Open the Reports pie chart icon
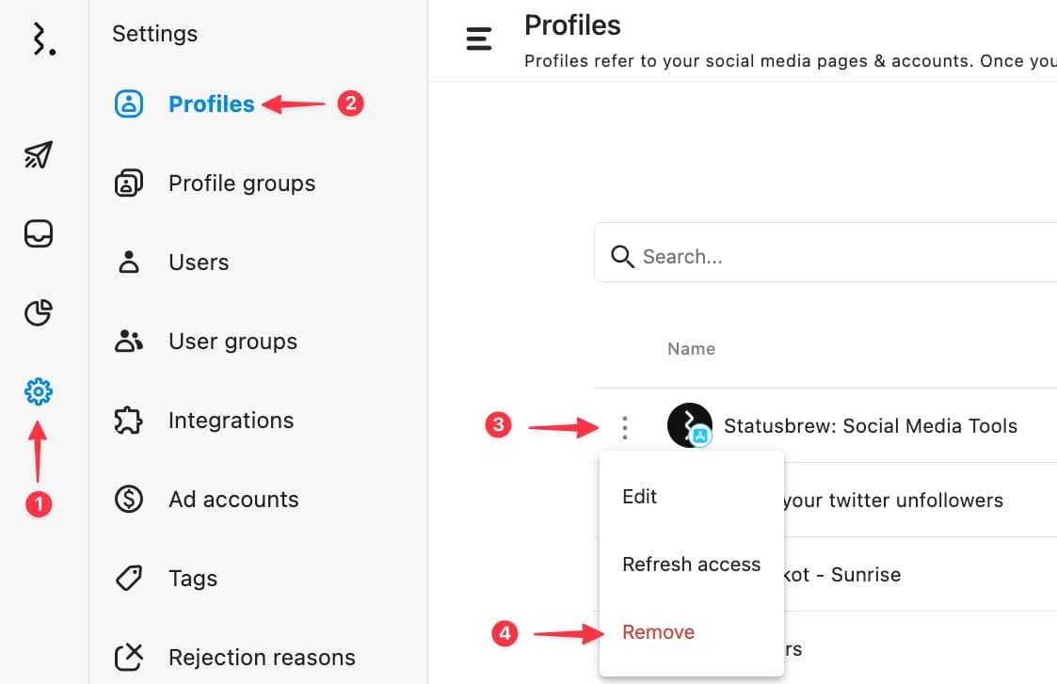 tap(39, 312)
